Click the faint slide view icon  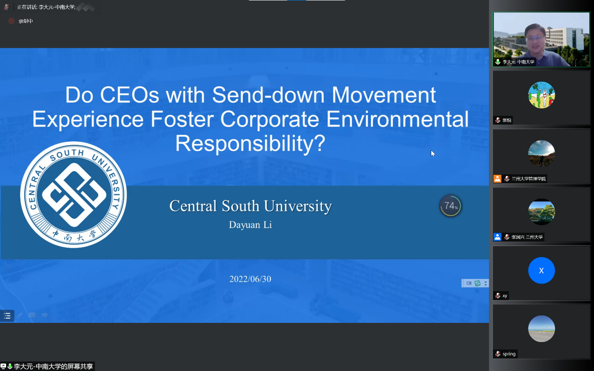tap(32, 316)
